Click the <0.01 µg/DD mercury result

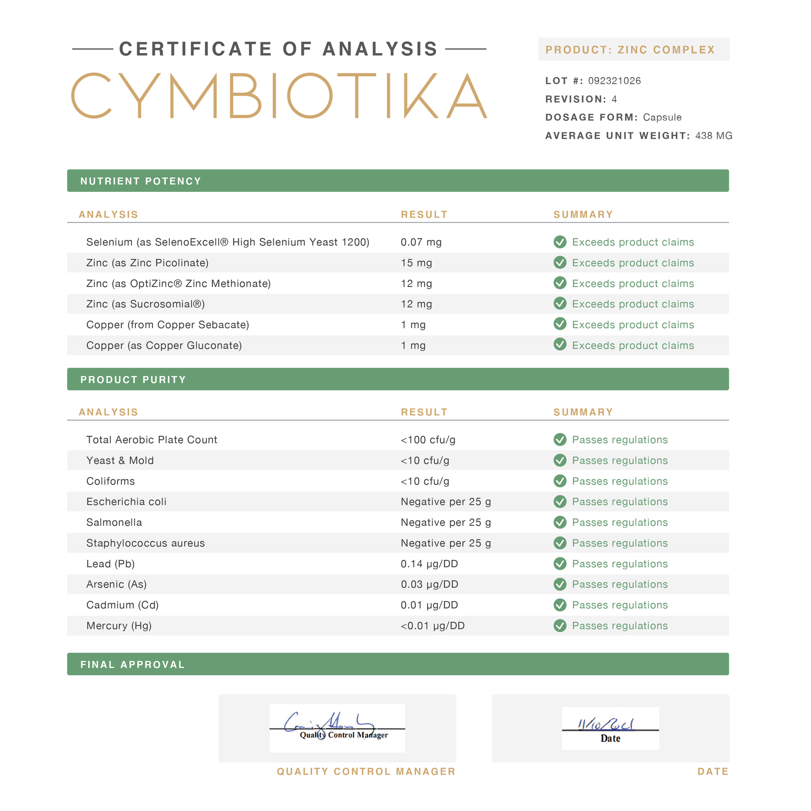[x=433, y=626]
